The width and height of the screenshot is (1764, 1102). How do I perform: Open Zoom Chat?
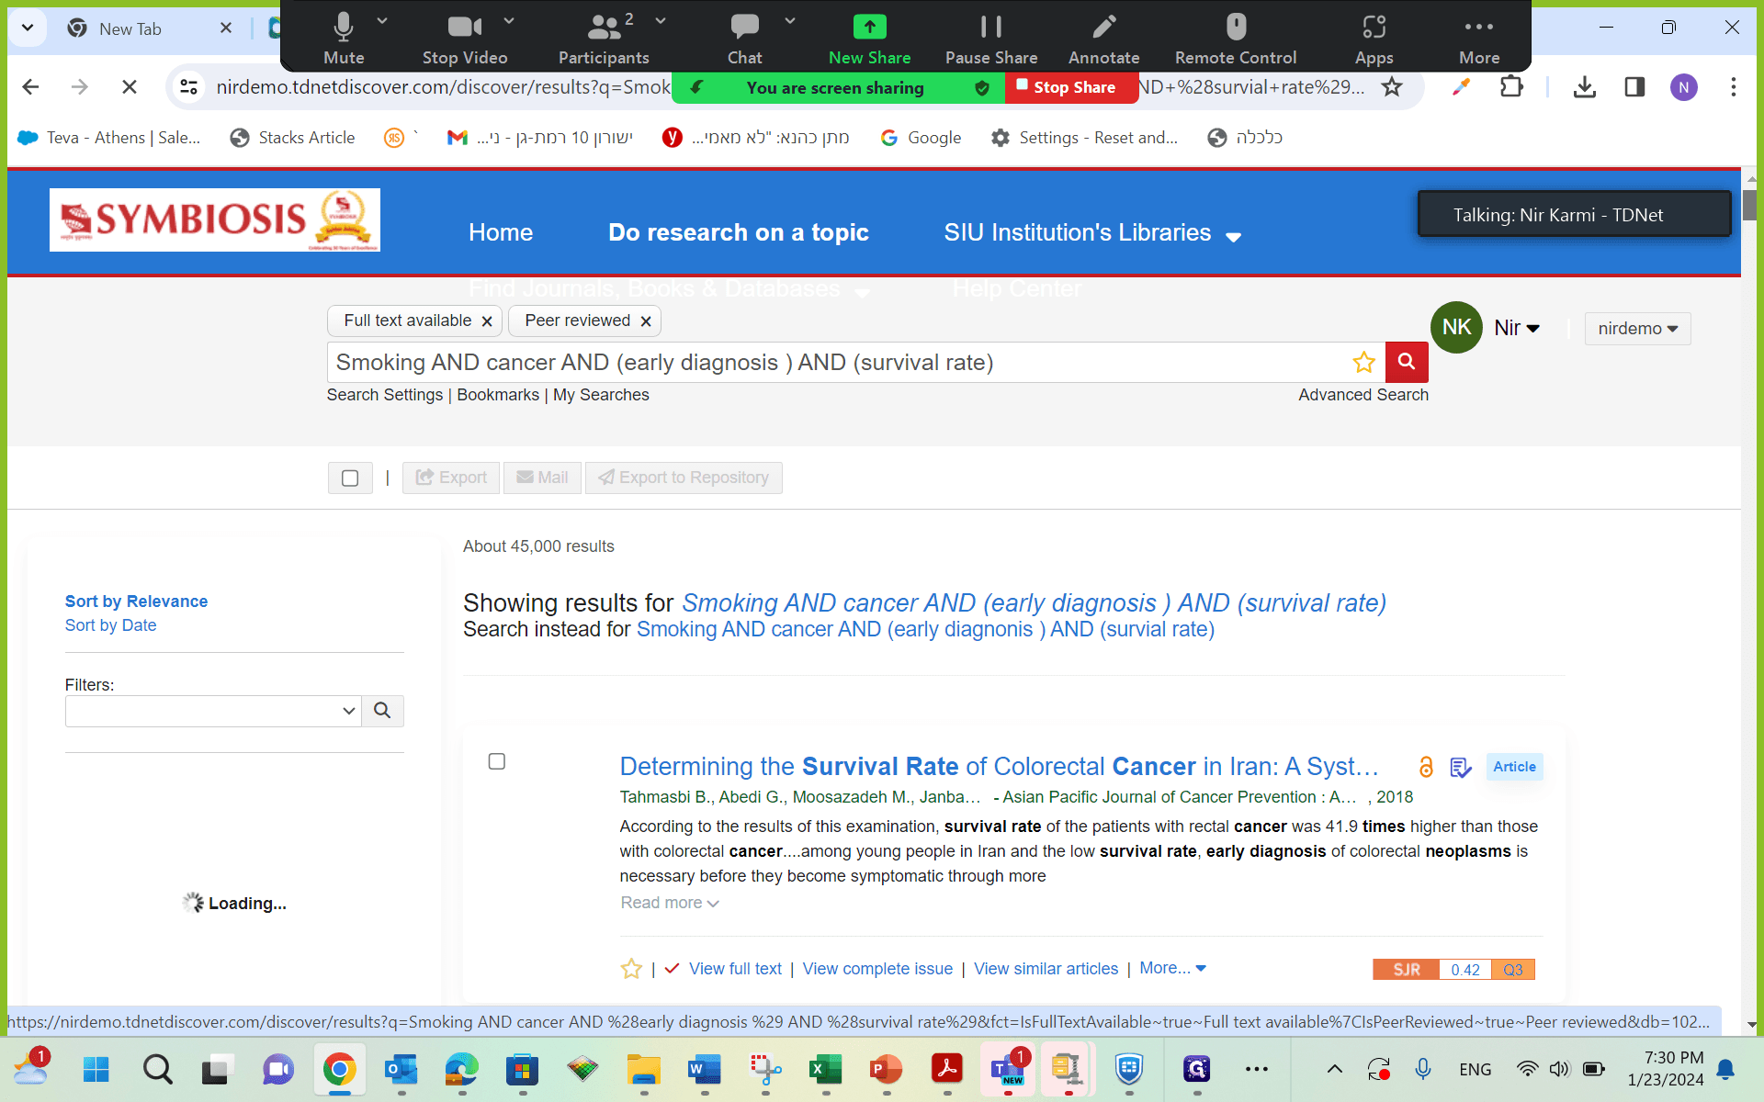[744, 39]
